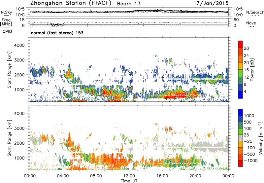Click the velocity scale value "1000"
This screenshot has height=183, width=264.
coord(249,116)
